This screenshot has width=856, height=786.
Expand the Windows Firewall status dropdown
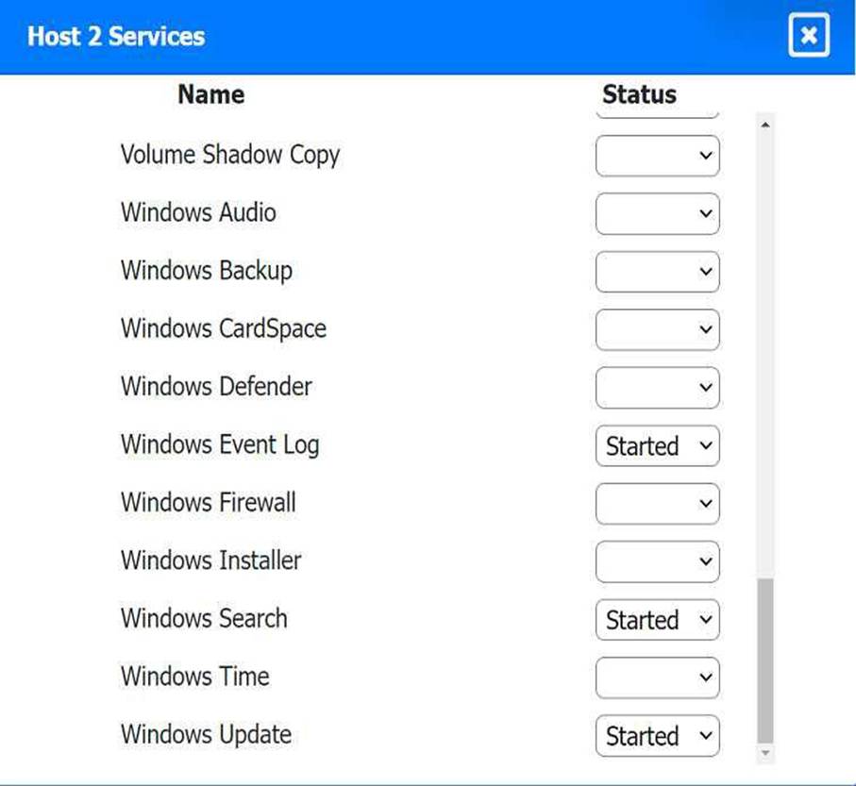[657, 504]
